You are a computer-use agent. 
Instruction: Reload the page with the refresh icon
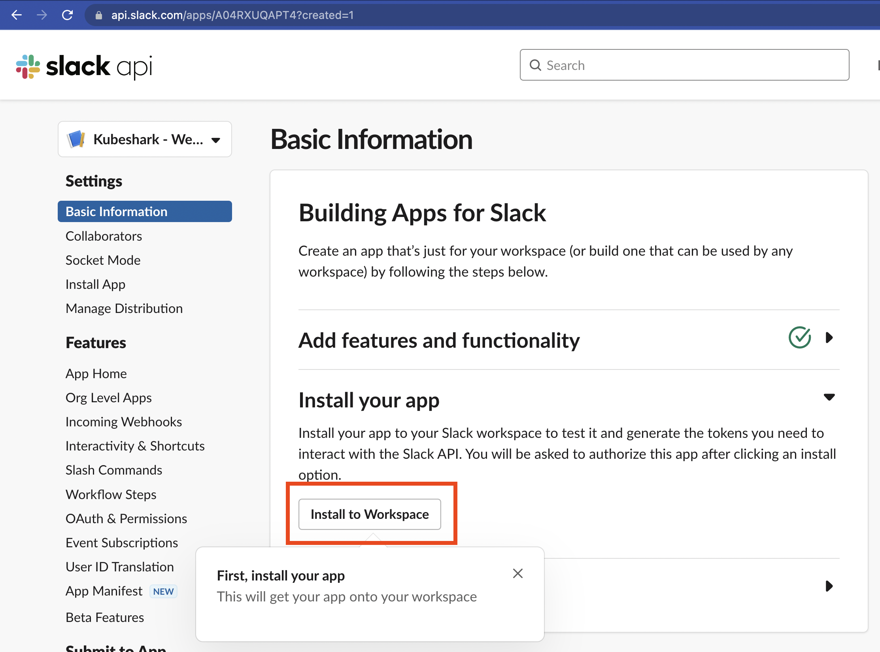tap(67, 15)
